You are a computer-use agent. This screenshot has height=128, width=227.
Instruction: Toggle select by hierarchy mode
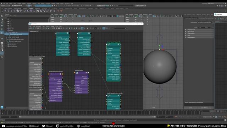tap(27, 6)
